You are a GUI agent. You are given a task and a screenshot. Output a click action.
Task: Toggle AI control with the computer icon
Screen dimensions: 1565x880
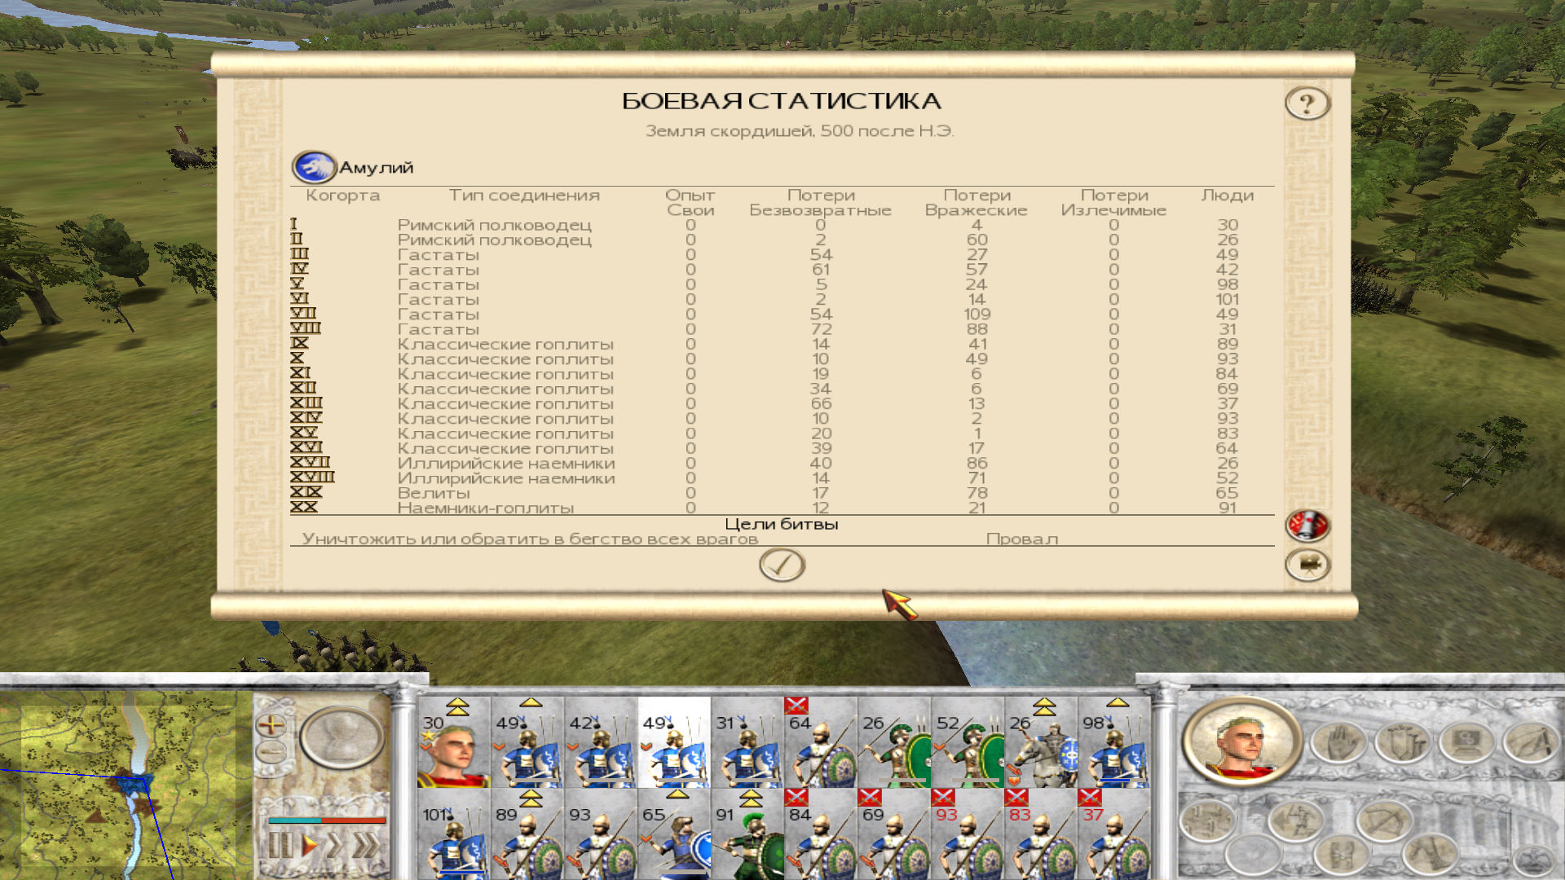point(1466,742)
